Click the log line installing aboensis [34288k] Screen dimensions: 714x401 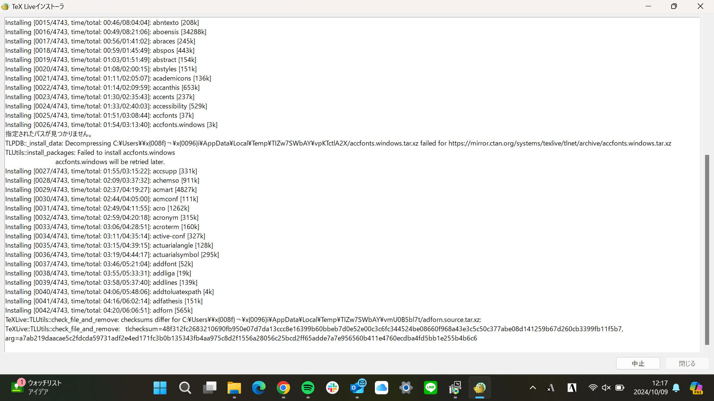click(106, 32)
